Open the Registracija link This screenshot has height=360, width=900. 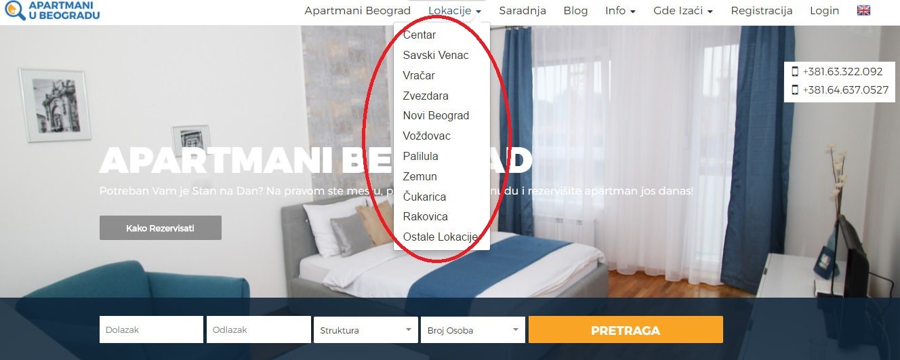click(762, 11)
